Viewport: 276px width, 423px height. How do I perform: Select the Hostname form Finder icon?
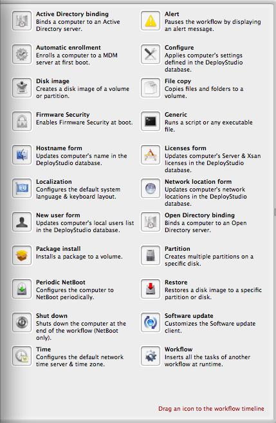(22, 155)
